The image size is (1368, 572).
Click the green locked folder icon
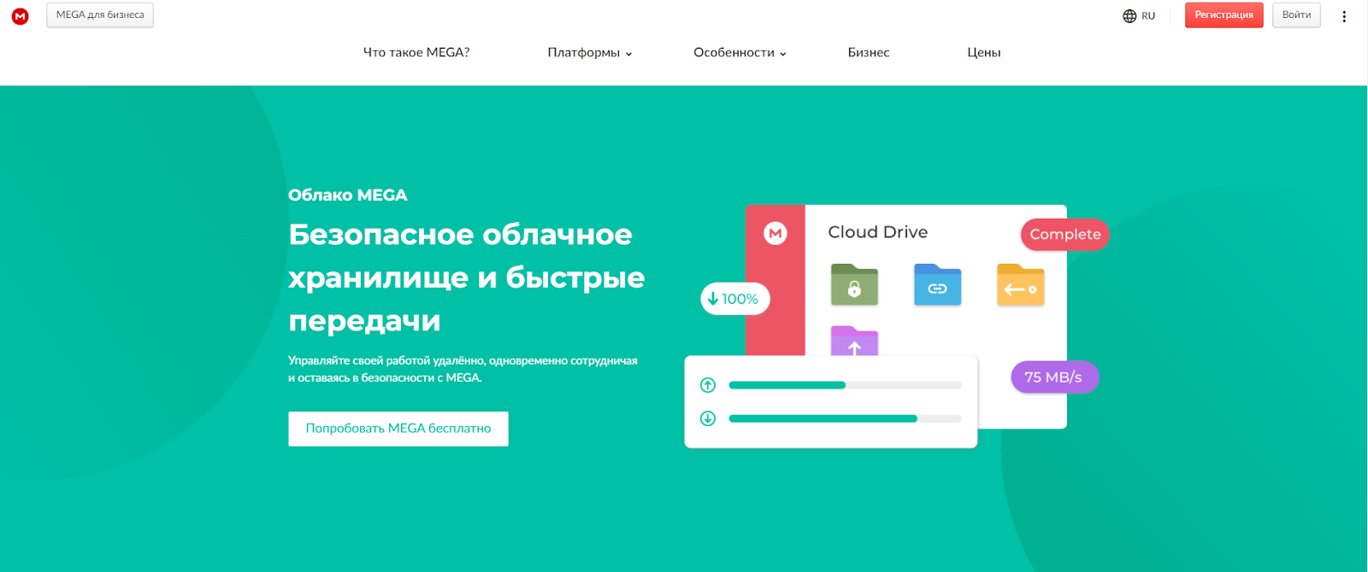click(854, 285)
